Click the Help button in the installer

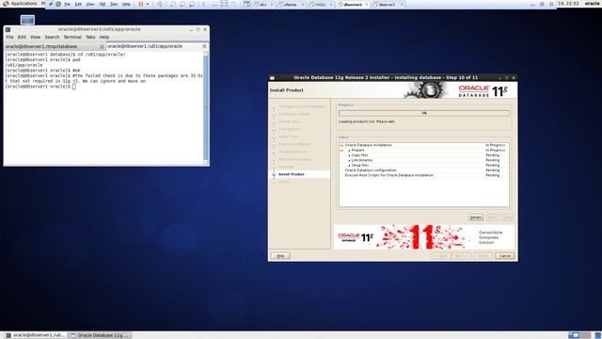click(x=280, y=256)
